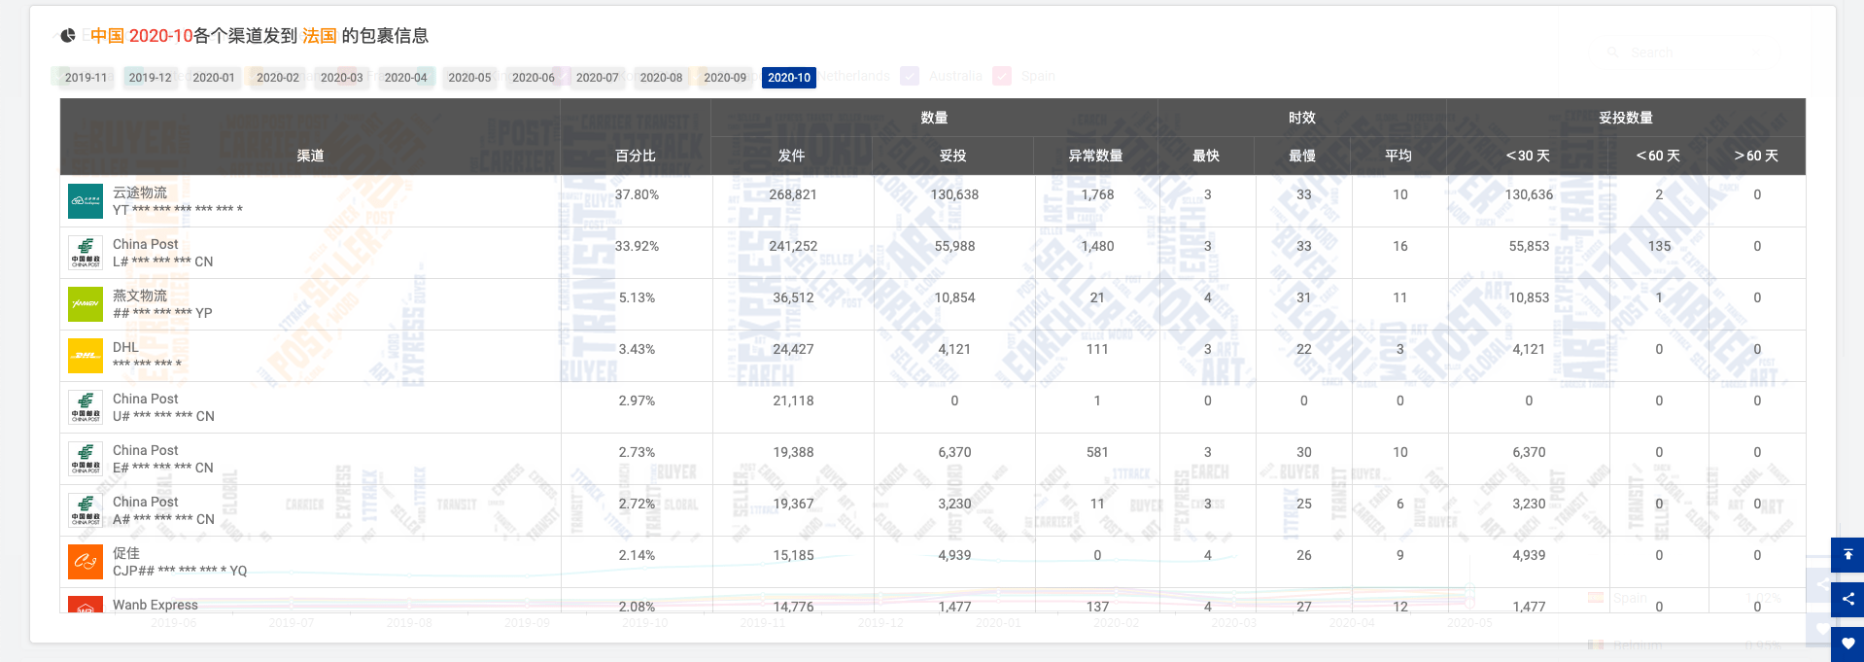The image size is (1864, 662).
Task: Click the 33.92% percentage cell
Action: 637,246
